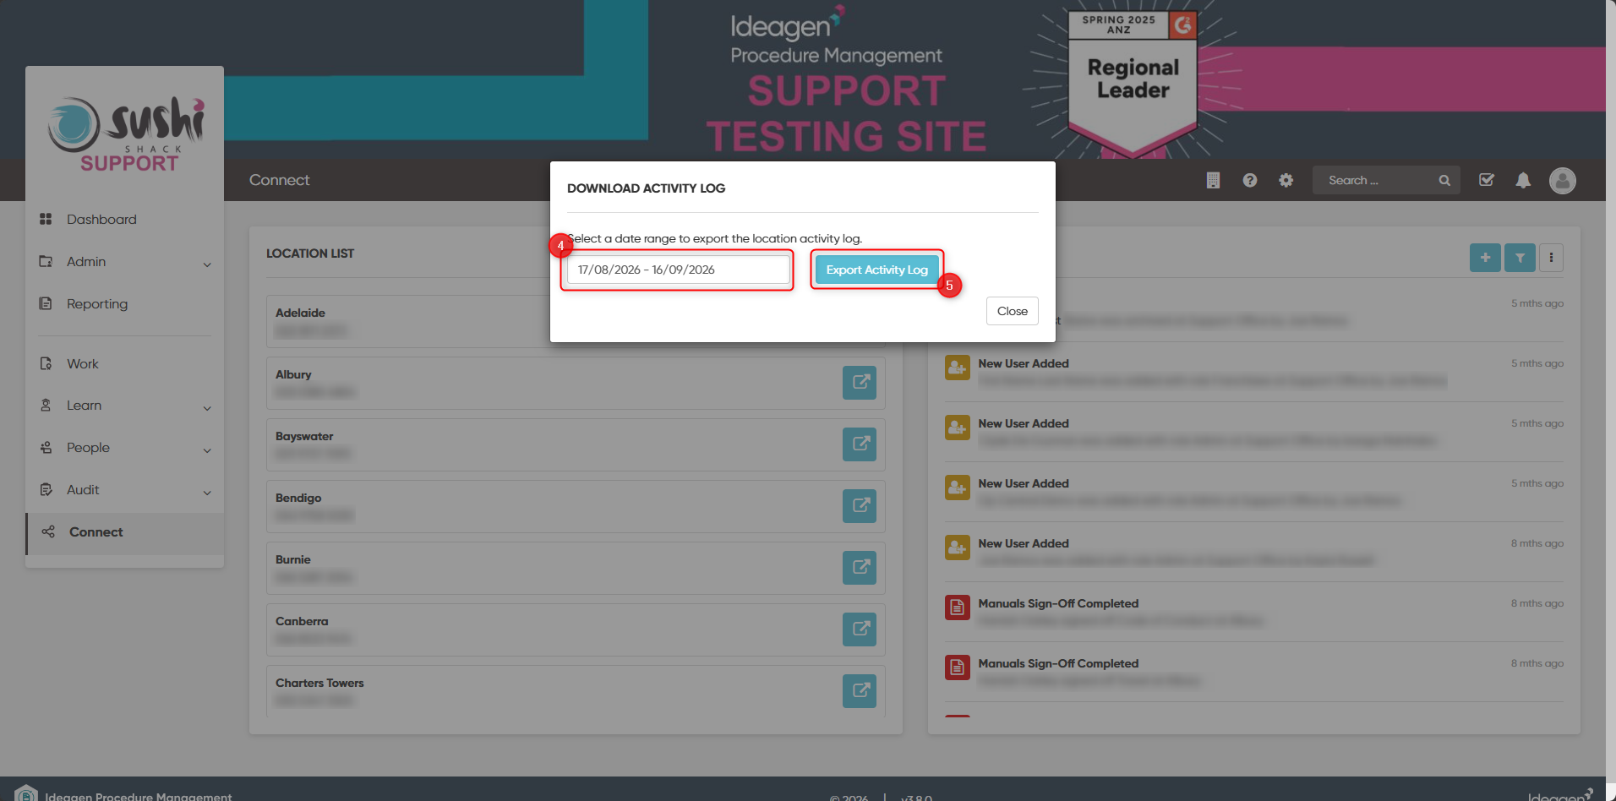This screenshot has height=801, width=1616.
Task: Open the Albury location link icon
Action: click(860, 383)
